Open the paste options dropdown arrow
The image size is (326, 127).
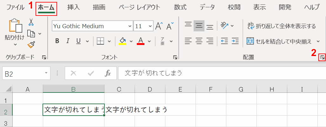[x=15, y=44]
